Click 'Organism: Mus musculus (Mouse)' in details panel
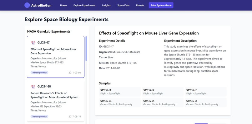Image resolution: width=252 pixels, height=124 pixels. pos(119,52)
